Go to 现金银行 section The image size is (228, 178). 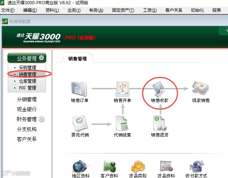[27, 109]
